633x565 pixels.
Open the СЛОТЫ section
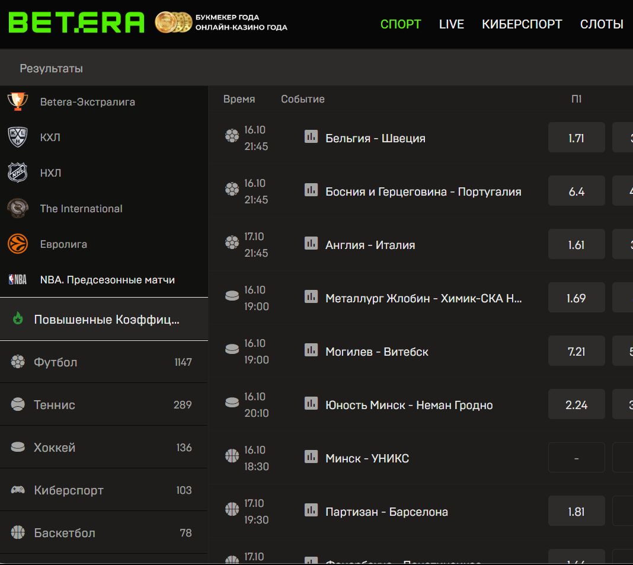pyautogui.click(x=602, y=24)
